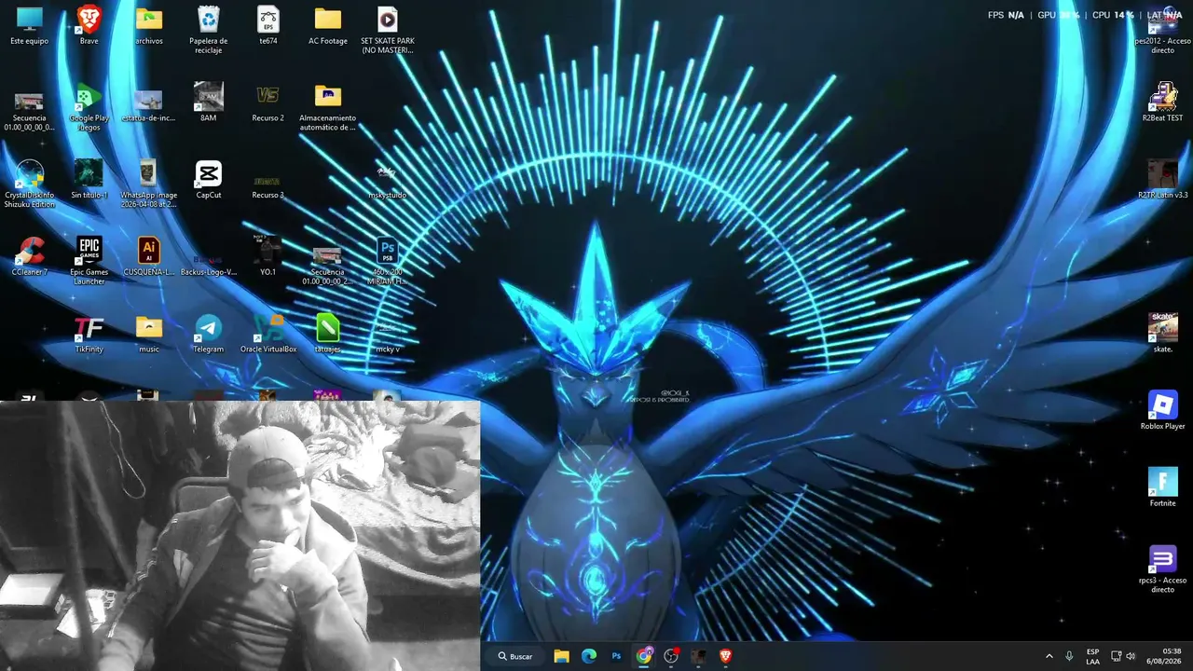
Task: Launch Google Play Juegos shortcut
Action: click(89, 108)
